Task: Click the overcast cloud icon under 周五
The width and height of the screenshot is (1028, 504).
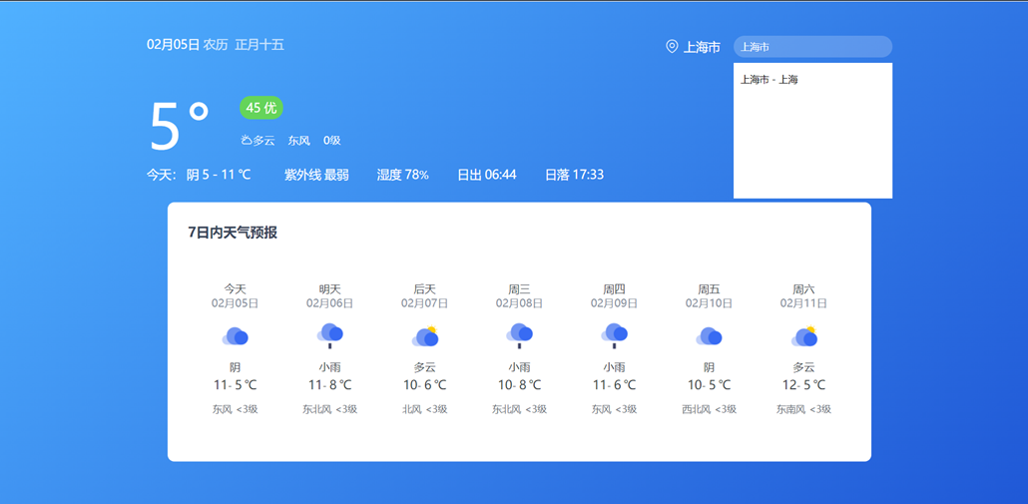Action: point(709,337)
